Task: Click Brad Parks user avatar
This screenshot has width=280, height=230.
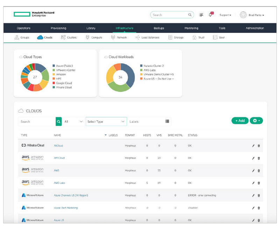Action: coord(243,15)
